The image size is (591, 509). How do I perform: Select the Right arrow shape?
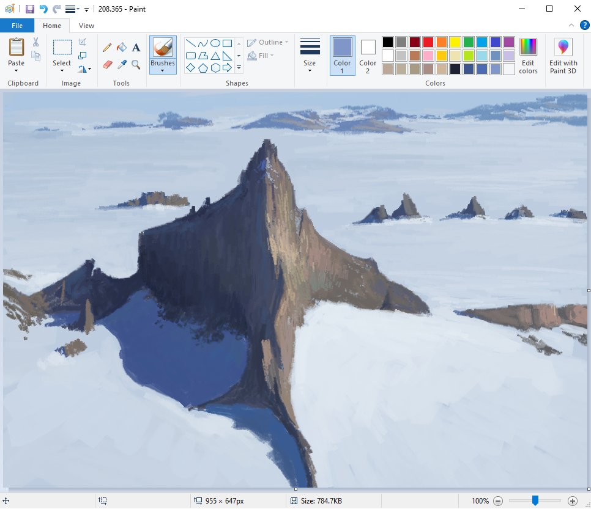pyautogui.click(x=227, y=68)
